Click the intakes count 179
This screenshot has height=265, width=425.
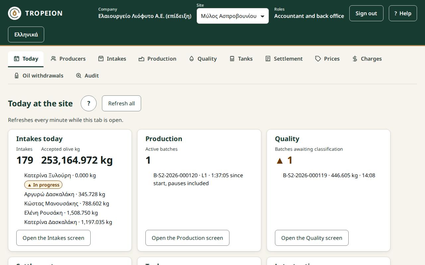tap(25, 160)
